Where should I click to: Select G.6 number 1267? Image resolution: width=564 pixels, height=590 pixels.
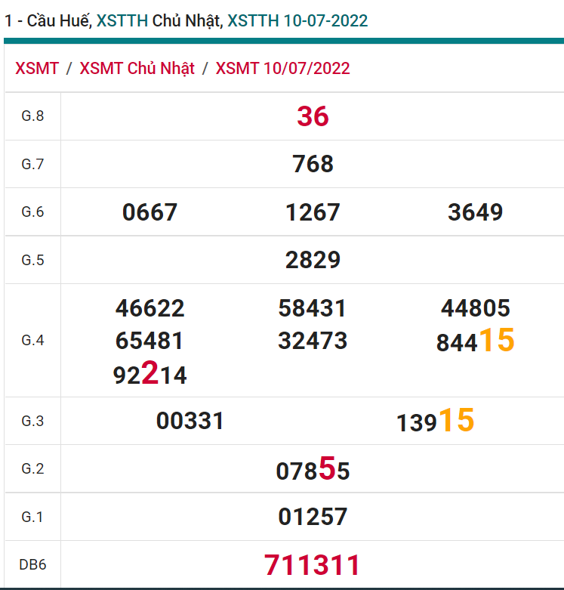(x=313, y=212)
